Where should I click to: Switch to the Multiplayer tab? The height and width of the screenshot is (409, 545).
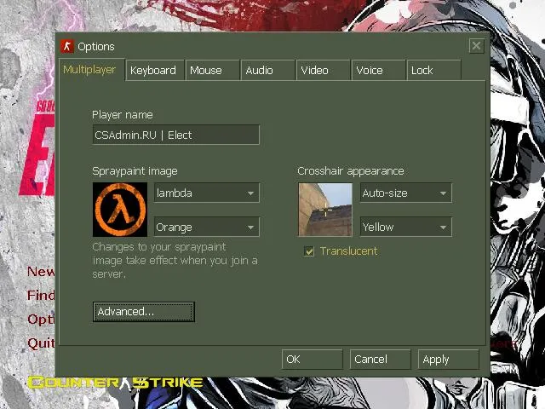pyautogui.click(x=91, y=70)
